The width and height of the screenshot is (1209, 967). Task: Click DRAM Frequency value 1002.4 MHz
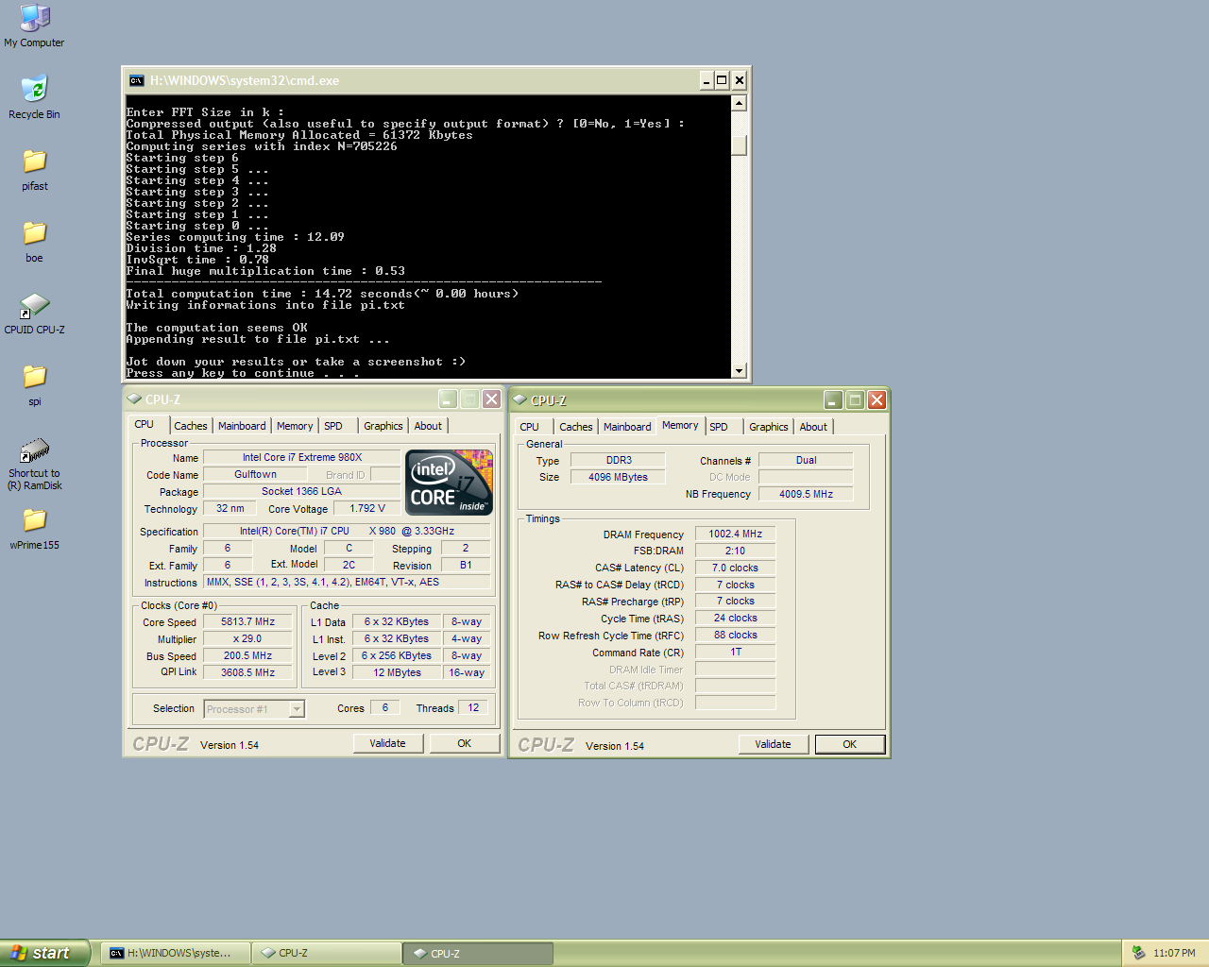pyautogui.click(x=736, y=534)
